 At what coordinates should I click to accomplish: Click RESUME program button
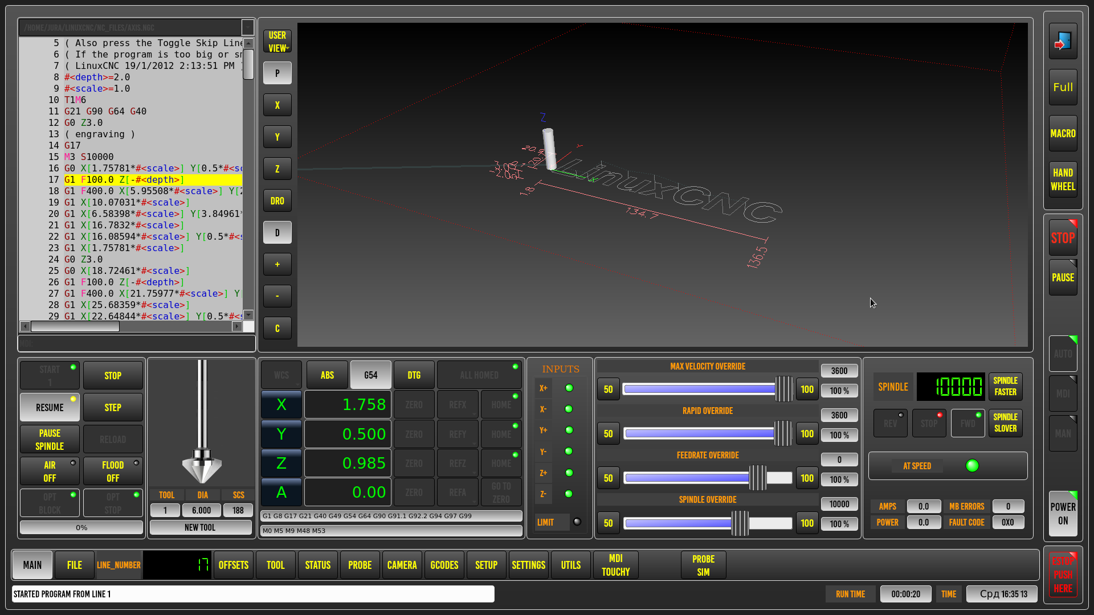coord(50,408)
